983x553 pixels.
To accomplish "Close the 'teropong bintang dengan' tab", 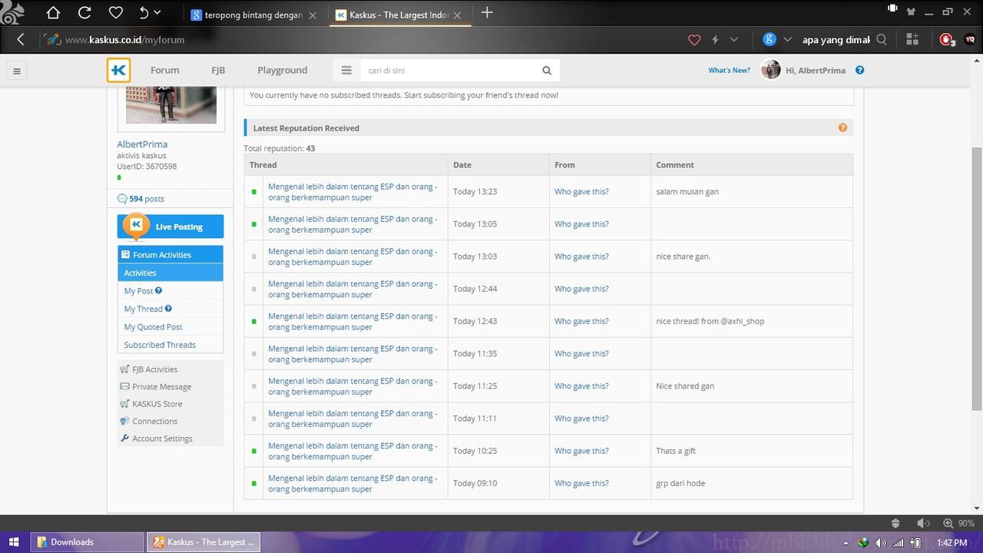I will (312, 15).
